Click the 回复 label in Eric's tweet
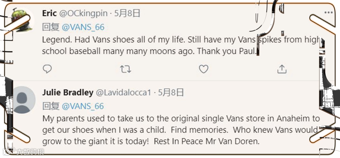This screenshot has height=158, width=340. click(51, 27)
